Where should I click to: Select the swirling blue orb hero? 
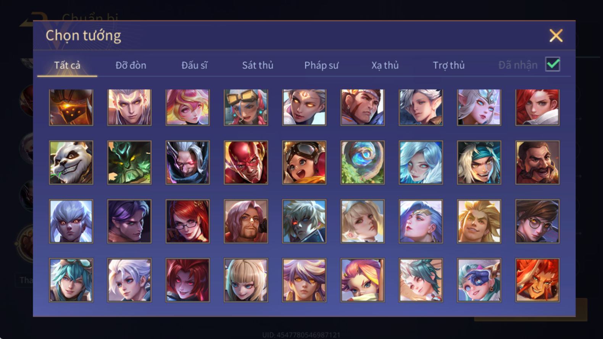pyautogui.click(x=363, y=162)
